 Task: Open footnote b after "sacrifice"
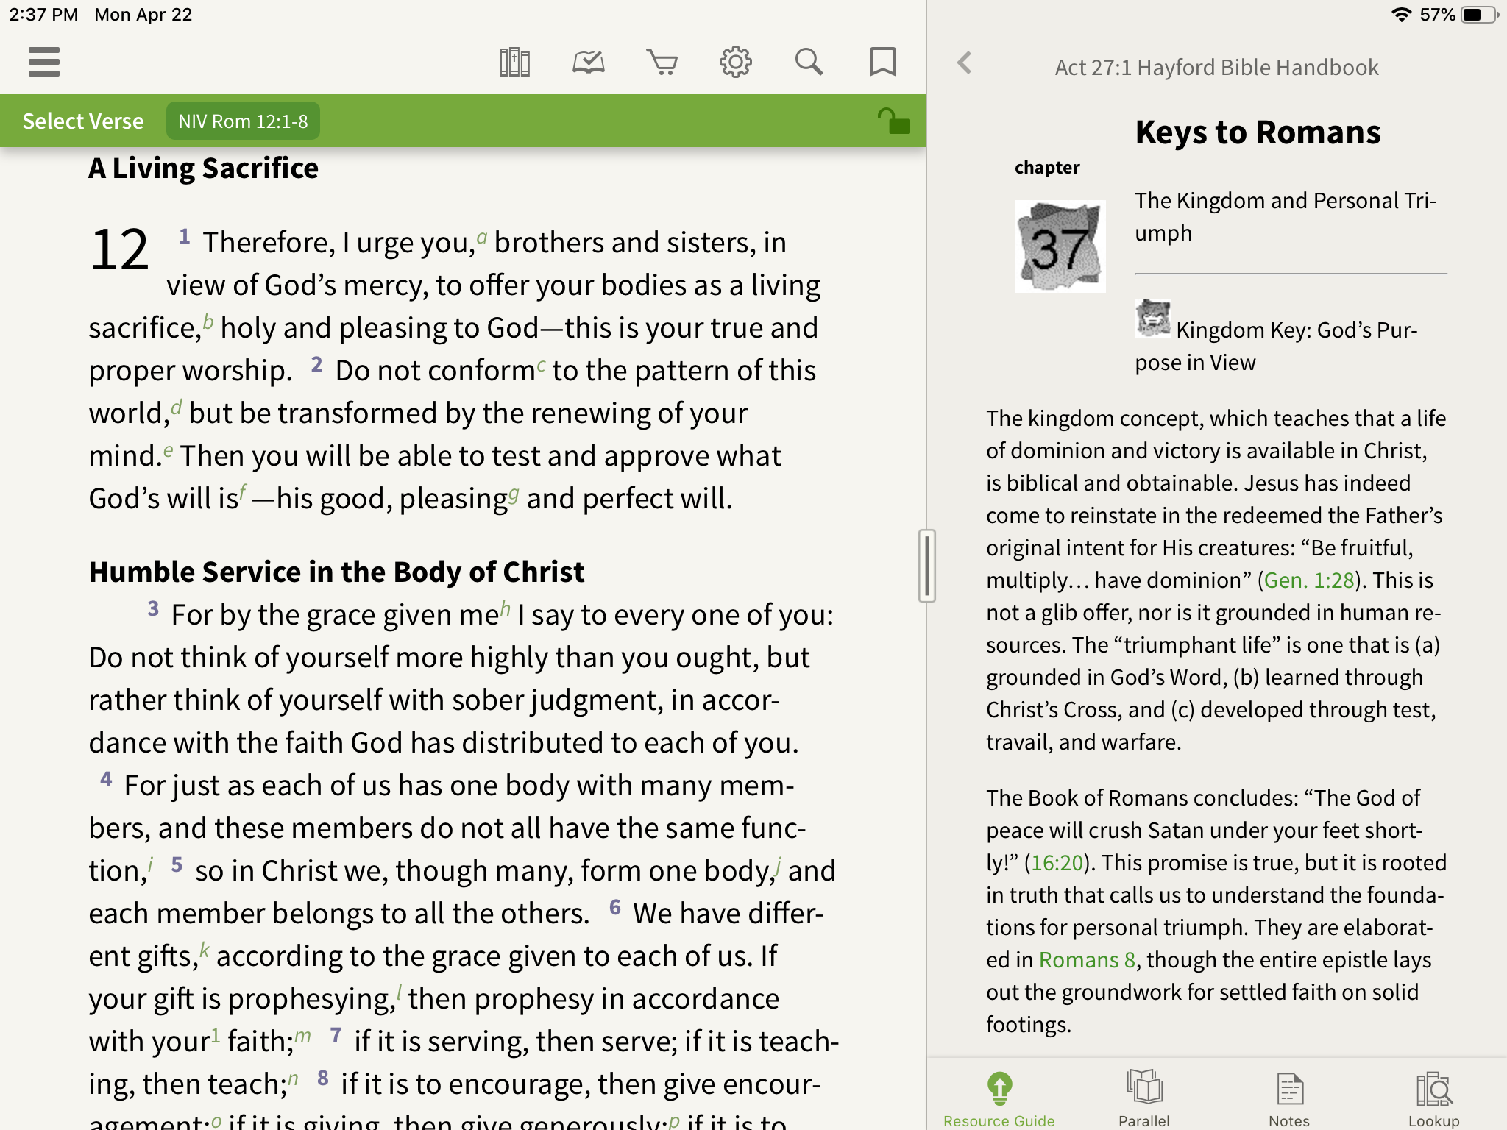(208, 321)
